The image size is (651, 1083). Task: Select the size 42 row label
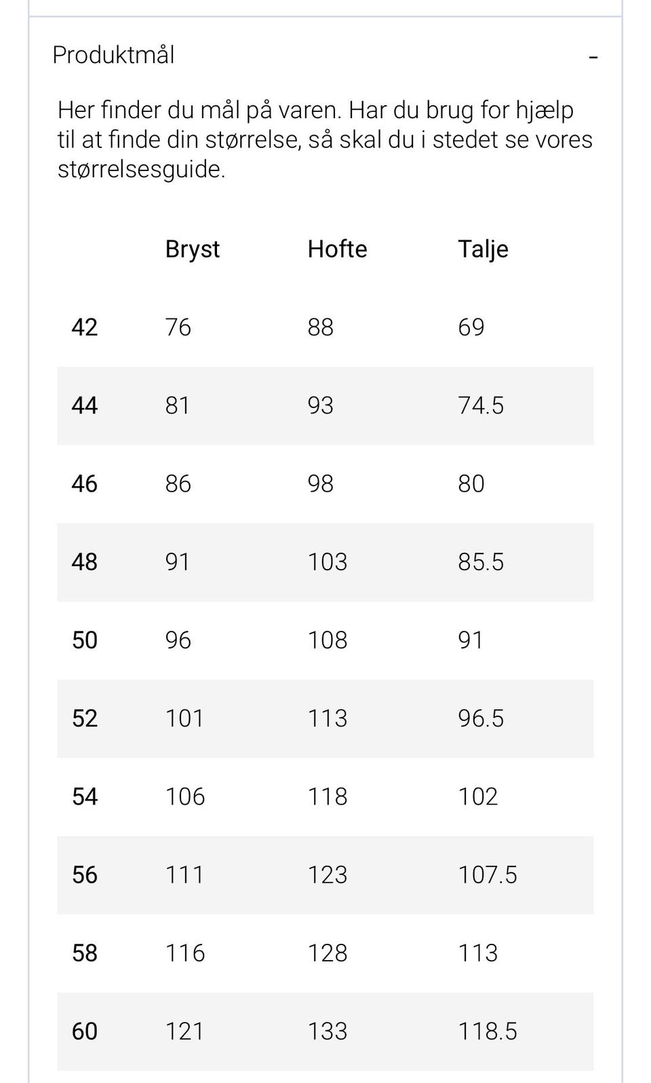[85, 327]
